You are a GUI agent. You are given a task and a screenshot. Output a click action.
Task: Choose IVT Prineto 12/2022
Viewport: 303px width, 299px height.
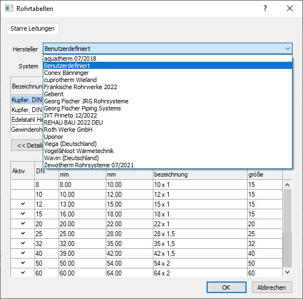click(168, 115)
